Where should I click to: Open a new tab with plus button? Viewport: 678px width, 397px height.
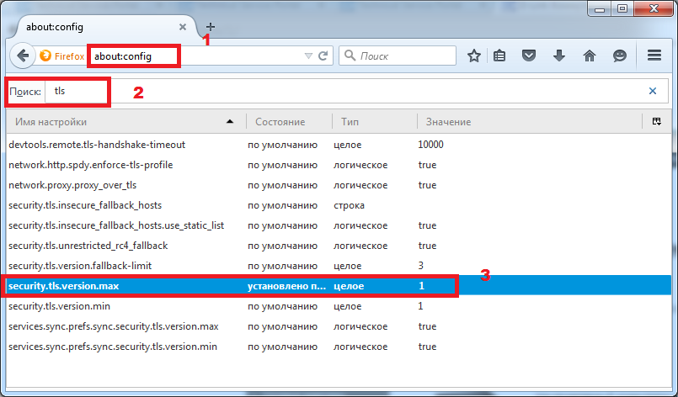click(x=211, y=26)
